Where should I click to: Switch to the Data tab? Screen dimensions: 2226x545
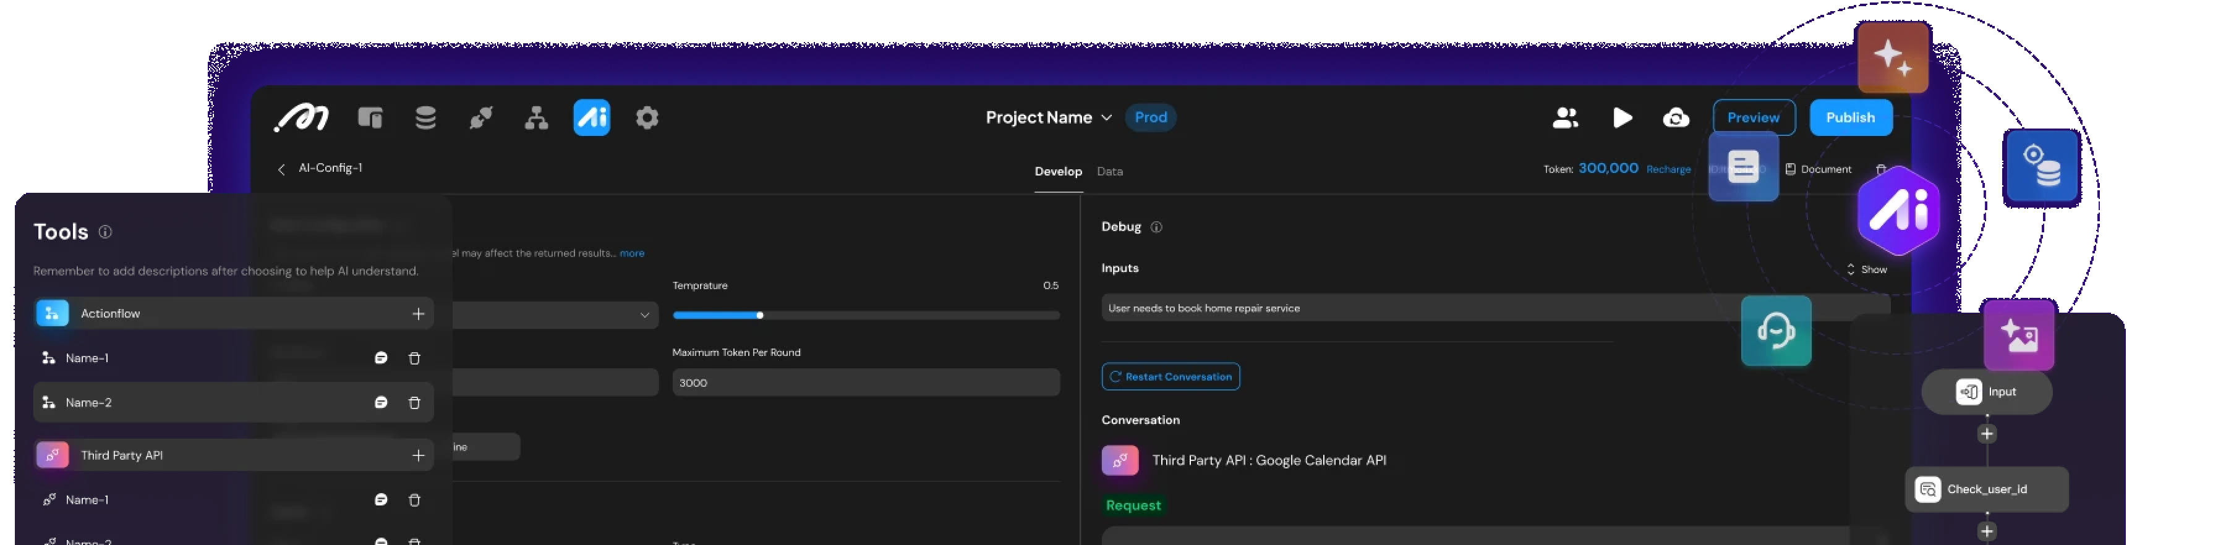1109,171
